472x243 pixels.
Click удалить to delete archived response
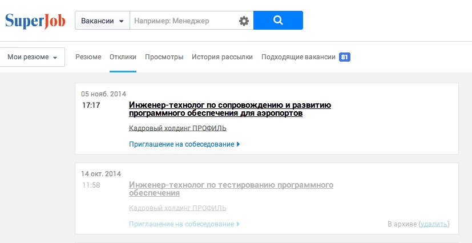pos(434,224)
